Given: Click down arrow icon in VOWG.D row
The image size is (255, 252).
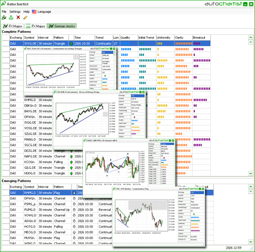Looking at the screenshot, I should (74, 215).
